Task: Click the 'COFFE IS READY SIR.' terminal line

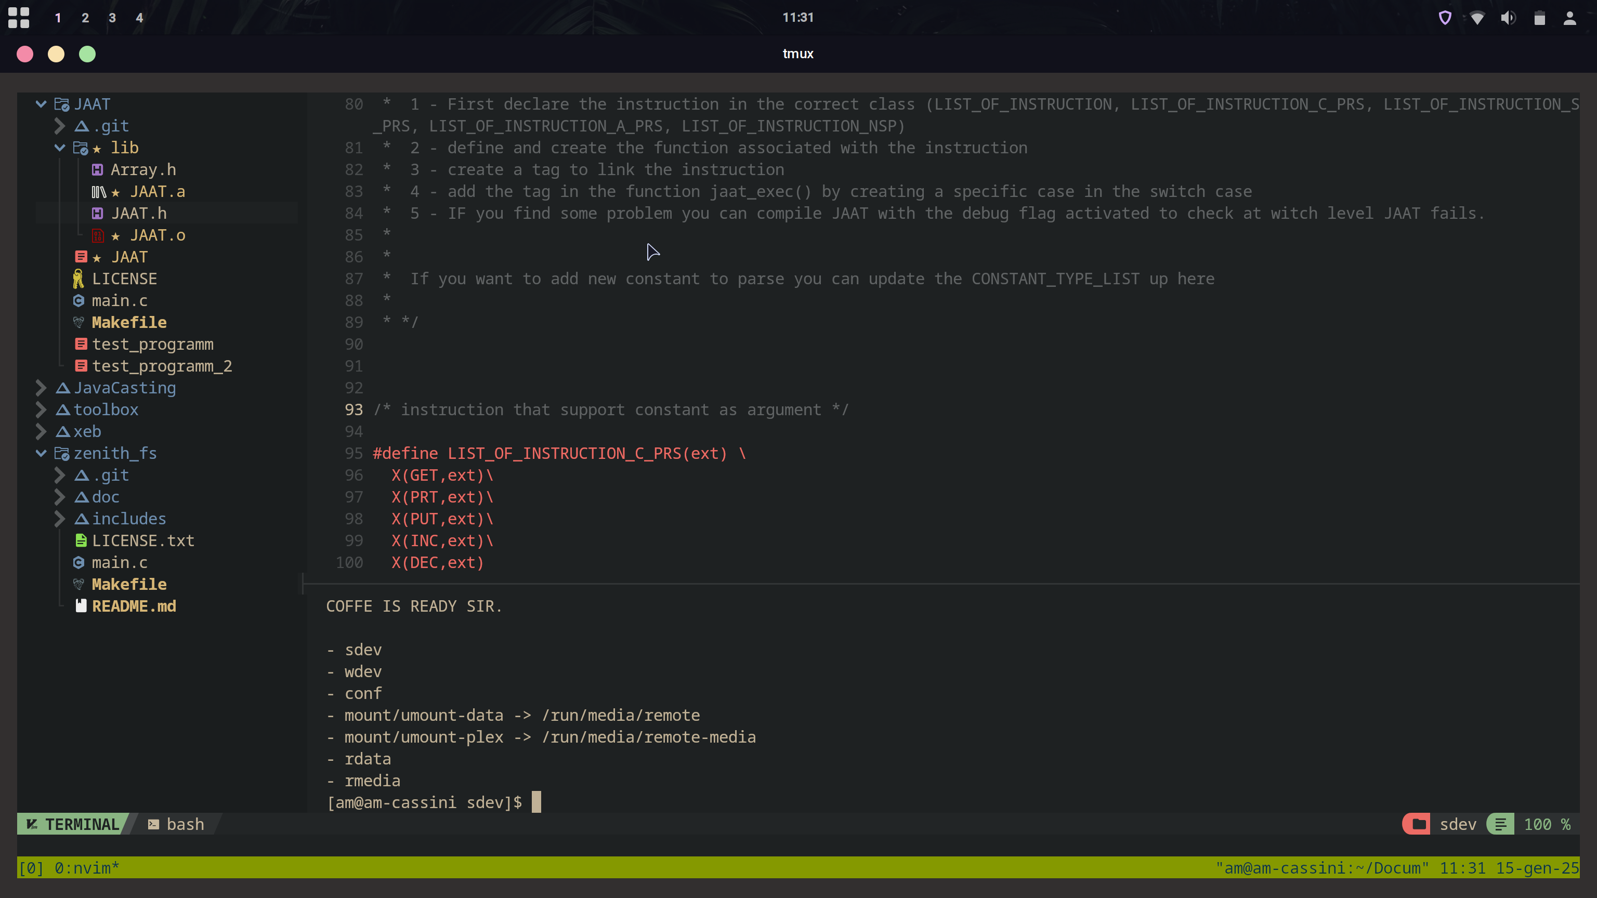Action: tap(414, 606)
